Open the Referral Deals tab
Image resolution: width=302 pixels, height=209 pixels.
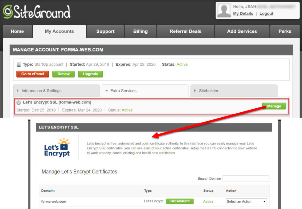pos(186,31)
